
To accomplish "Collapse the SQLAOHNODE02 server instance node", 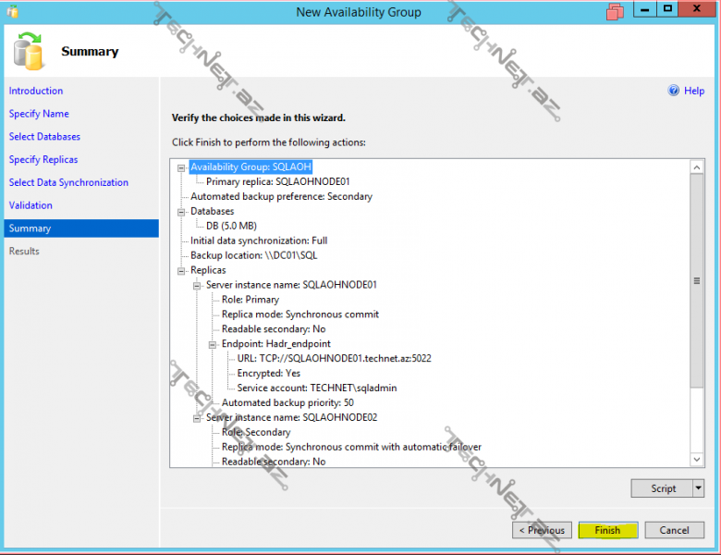I will click(198, 418).
